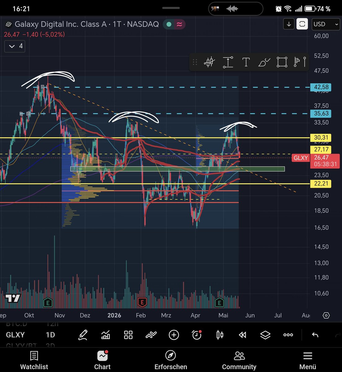This screenshot has height=372, width=342.
Task: Tap the TradingView logo on the chart
Action: point(13,299)
